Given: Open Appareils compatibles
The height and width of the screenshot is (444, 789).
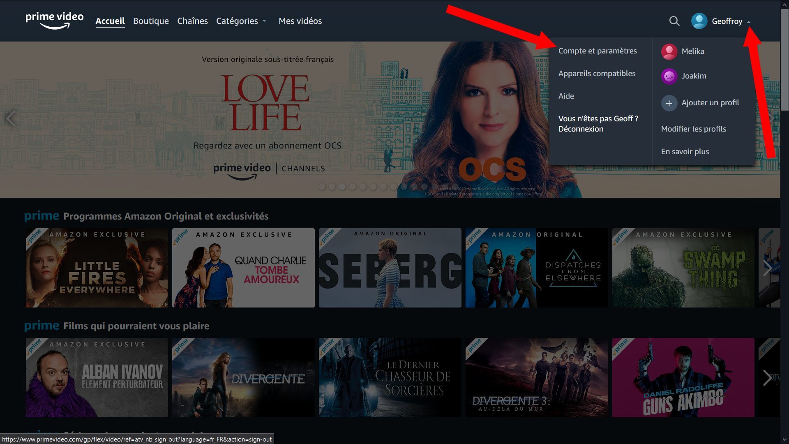Looking at the screenshot, I should (x=597, y=74).
